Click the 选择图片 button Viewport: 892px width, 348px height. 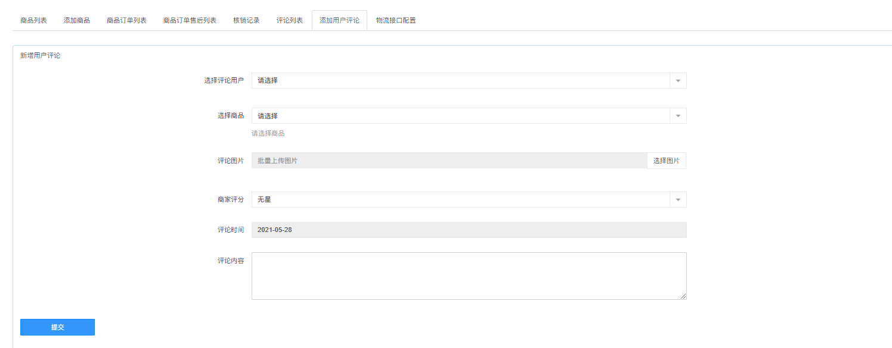tap(666, 161)
